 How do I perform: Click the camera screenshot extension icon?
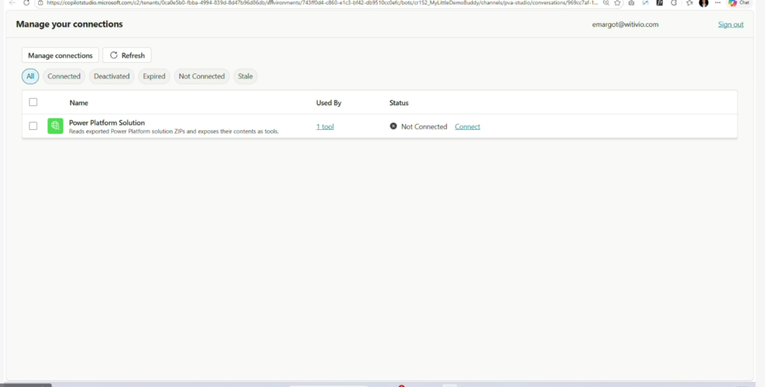[x=631, y=2]
